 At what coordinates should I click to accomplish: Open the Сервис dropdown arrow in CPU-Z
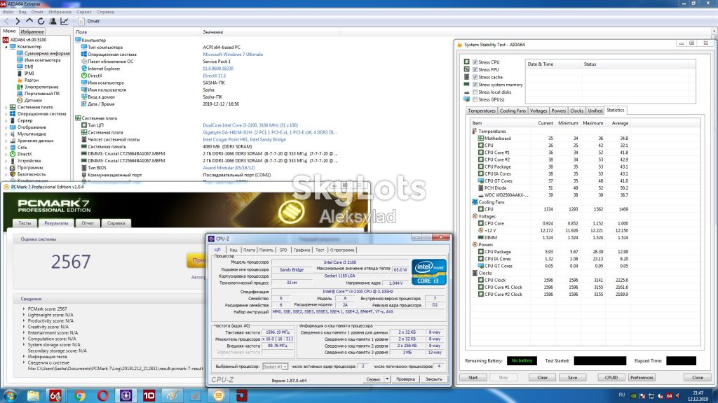(x=387, y=379)
